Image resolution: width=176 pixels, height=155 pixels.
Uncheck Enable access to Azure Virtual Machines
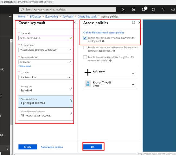(x=85, y=38)
